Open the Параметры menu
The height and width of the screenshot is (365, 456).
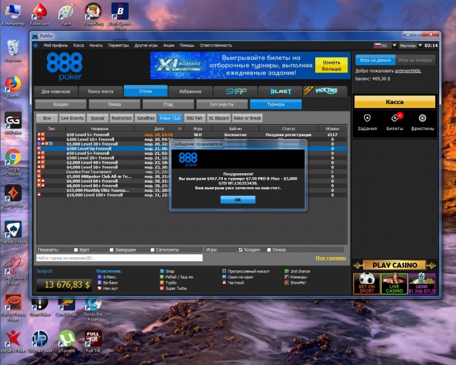point(119,46)
